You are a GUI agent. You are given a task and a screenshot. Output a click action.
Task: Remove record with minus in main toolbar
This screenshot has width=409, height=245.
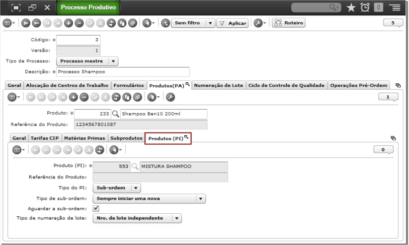click(79, 23)
